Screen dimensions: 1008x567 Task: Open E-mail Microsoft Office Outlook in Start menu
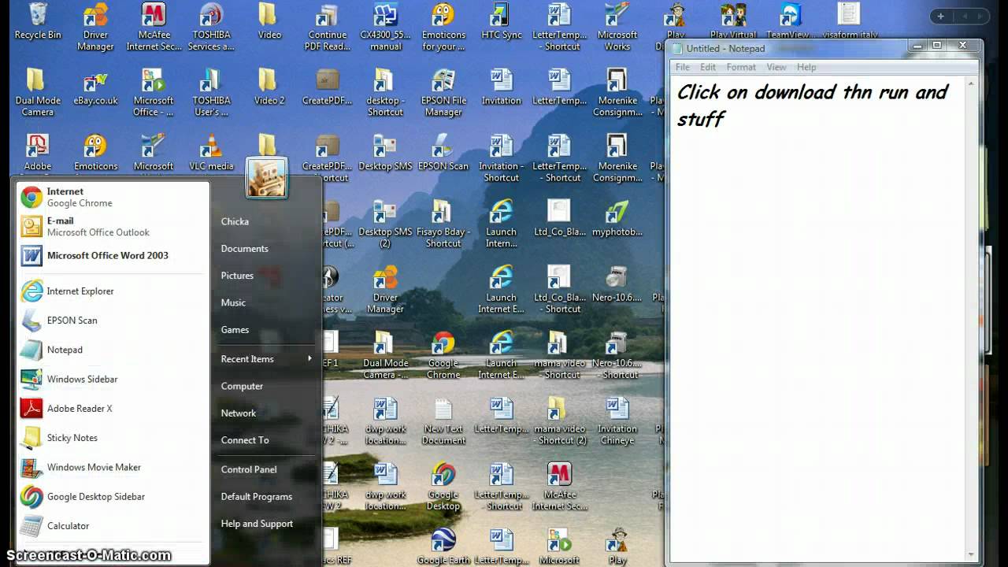click(113, 226)
